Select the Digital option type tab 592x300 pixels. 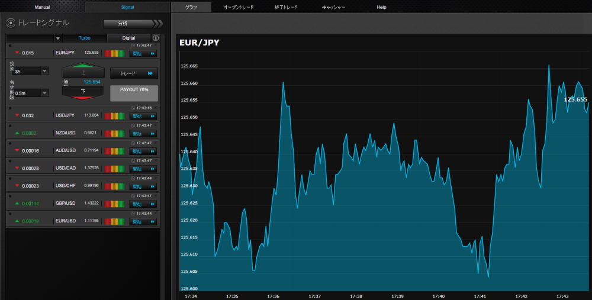[128, 38]
